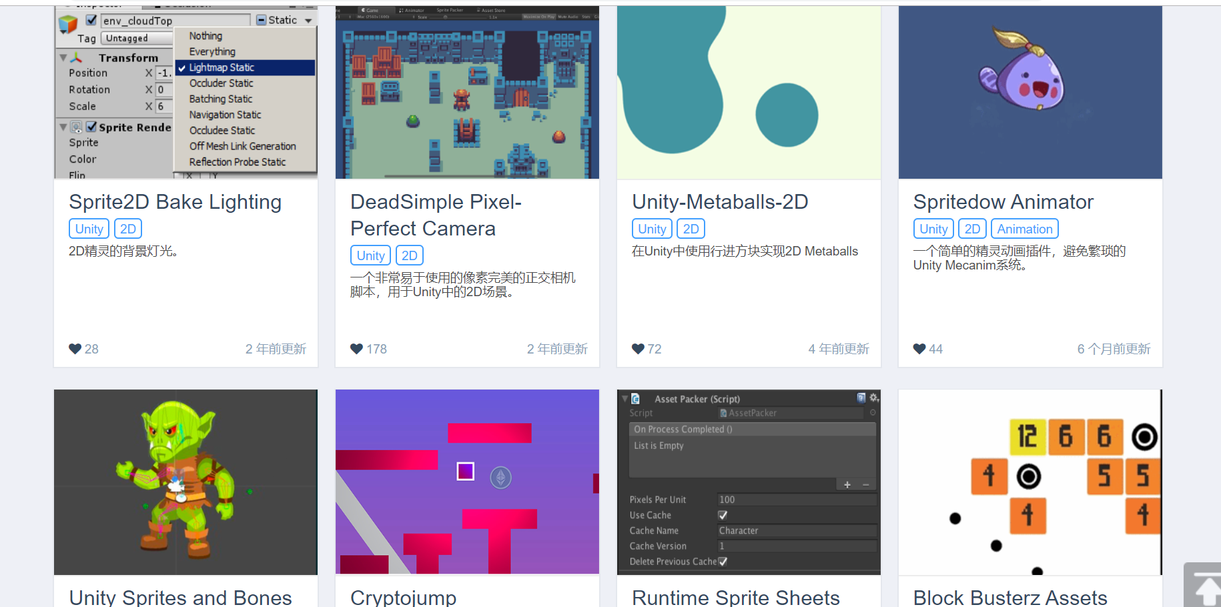Click Unity tag on Sprite2D Bake Lighting
The width and height of the screenshot is (1221, 607).
point(89,229)
